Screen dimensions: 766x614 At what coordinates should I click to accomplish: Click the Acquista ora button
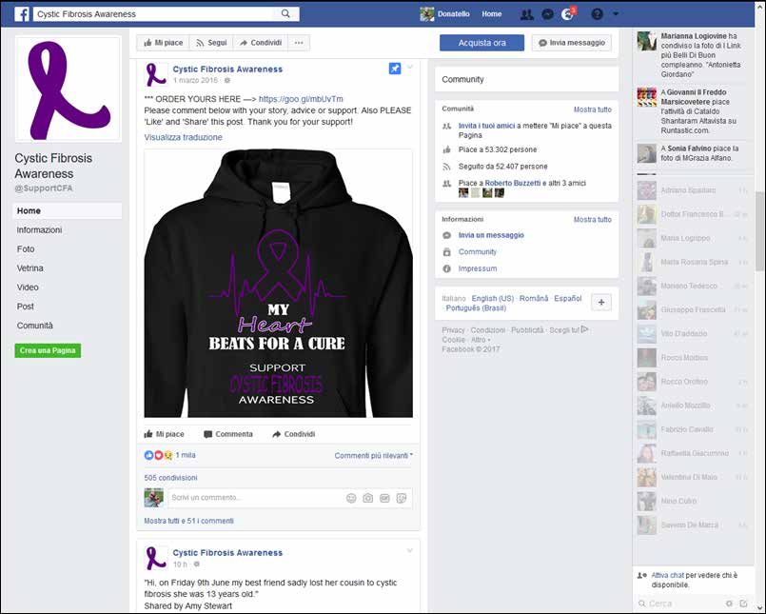(x=481, y=43)
